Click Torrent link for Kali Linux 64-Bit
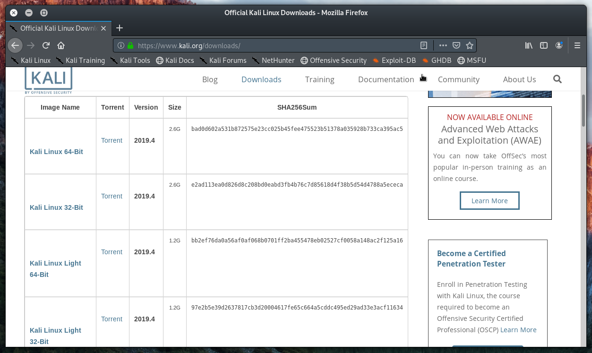This screenshot has width=592, height=353. tap(112, 140)
